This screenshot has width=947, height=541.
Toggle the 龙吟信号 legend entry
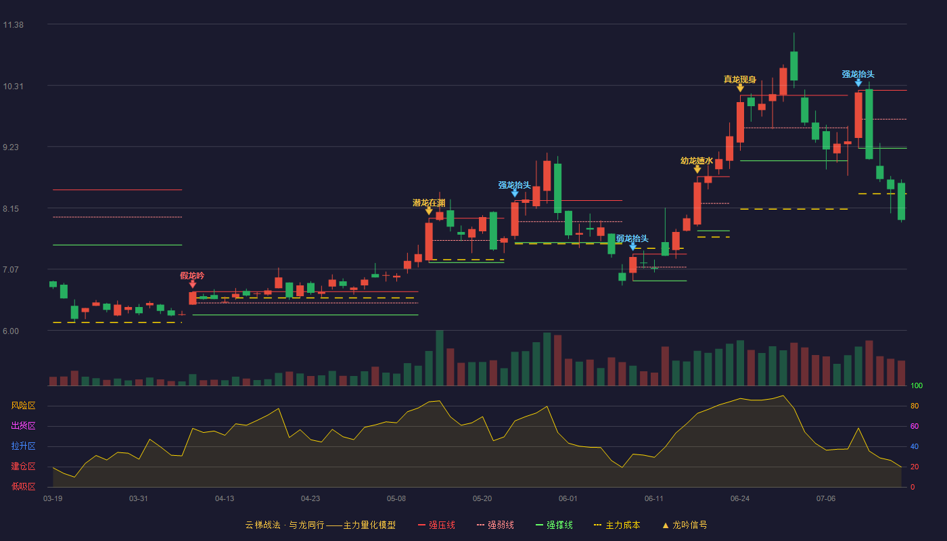pos(685,525)
